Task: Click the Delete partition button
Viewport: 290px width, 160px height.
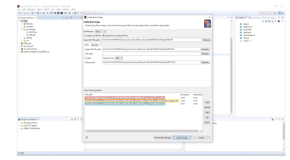Action: [x=207, y=107]
